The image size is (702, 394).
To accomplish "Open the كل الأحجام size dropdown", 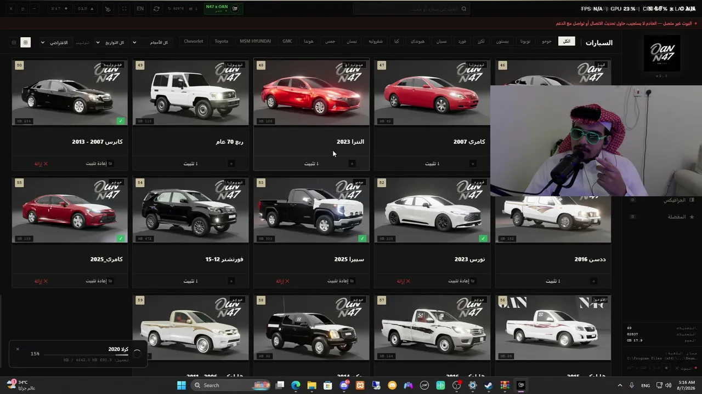I will [151, 42].
